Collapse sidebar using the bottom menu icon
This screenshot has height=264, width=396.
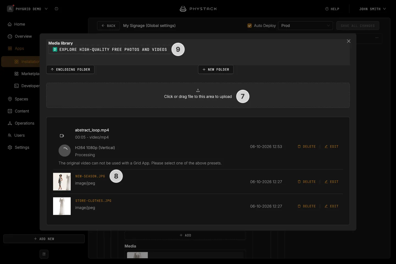tap(44, 254)
